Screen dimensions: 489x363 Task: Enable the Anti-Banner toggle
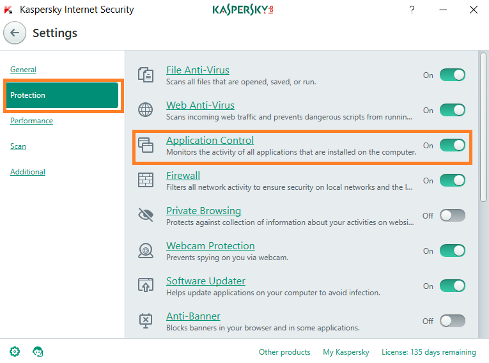click(x=452, y=321)
